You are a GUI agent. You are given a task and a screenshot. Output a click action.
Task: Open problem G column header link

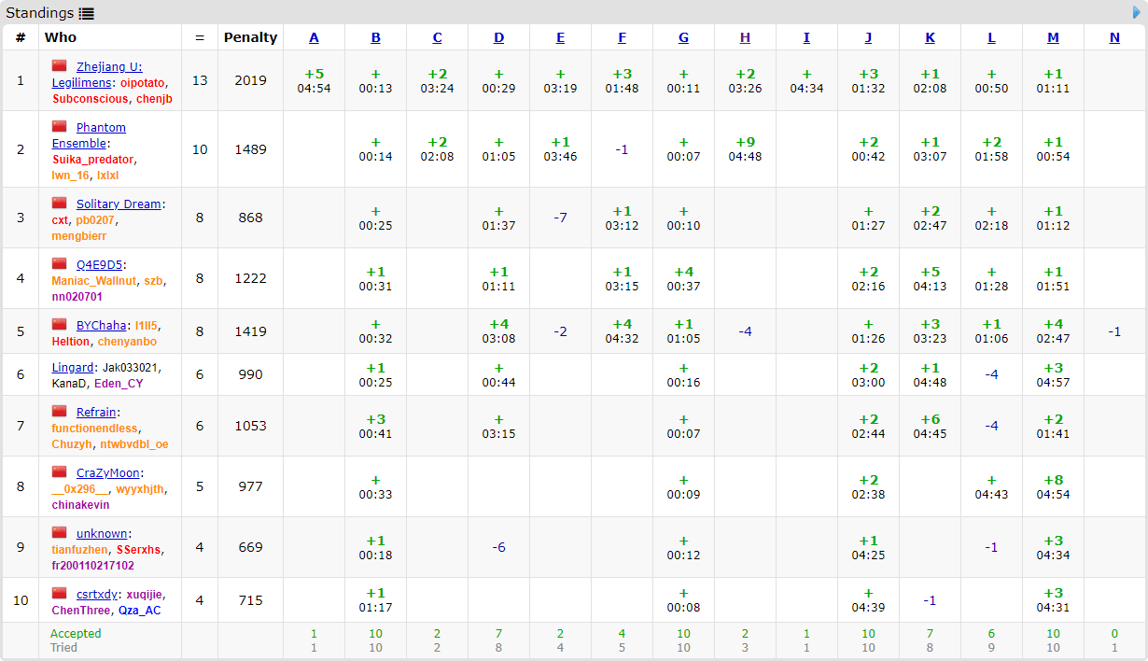[683, 37]
